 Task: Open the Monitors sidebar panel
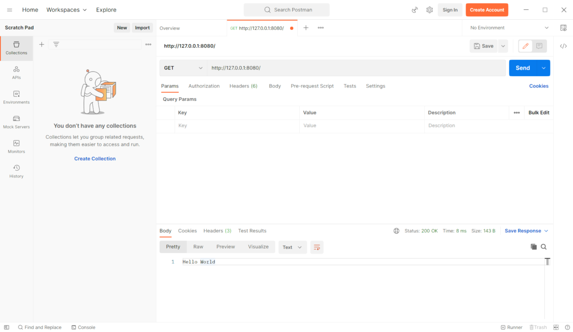[x=17, y=147]
